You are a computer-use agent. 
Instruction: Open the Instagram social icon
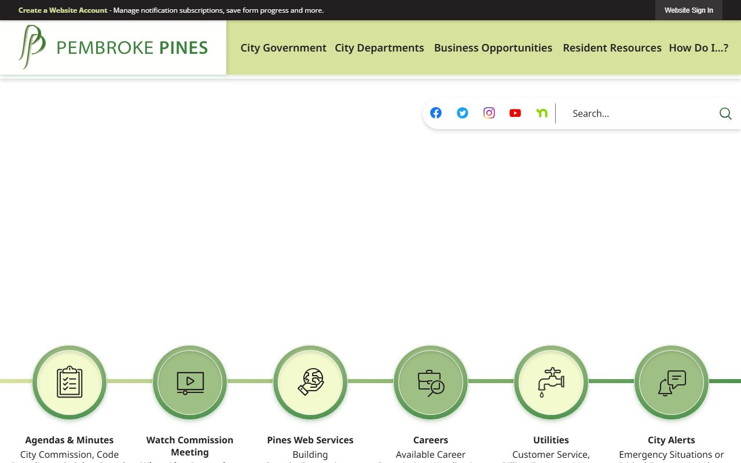coord(489,113)
